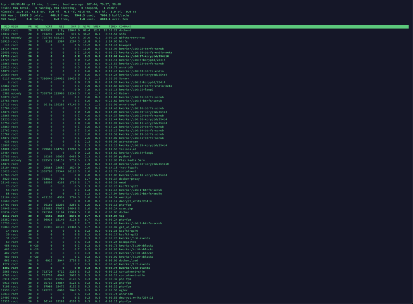The image size is (413, 304).
Task: Select the tailscaled process name
Action: 128,149
